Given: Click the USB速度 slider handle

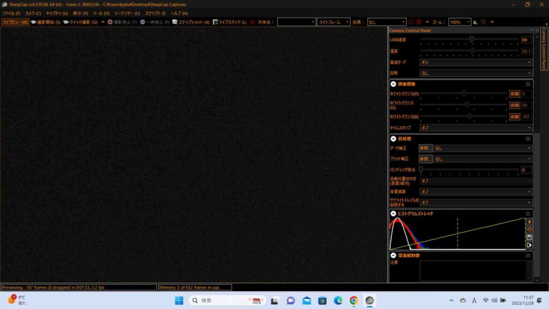Looking at the screenshot, I should (x=472, y=39).
